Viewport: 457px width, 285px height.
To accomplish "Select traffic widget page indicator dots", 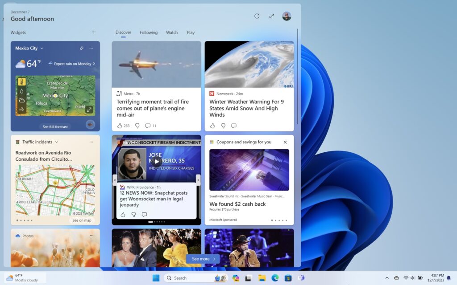I will coord(25,220).
